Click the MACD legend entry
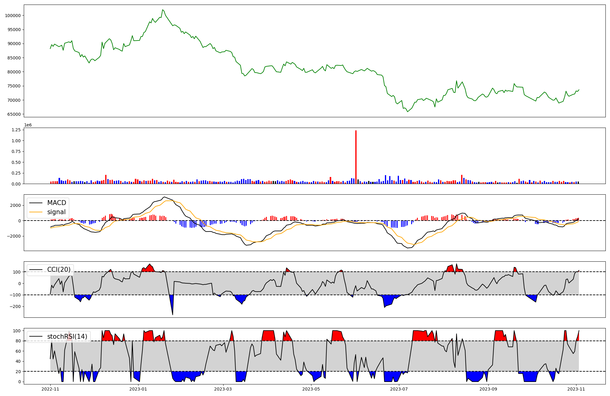Screen dimensions: 610x396 pyautogui.click(x=56, y=203)
